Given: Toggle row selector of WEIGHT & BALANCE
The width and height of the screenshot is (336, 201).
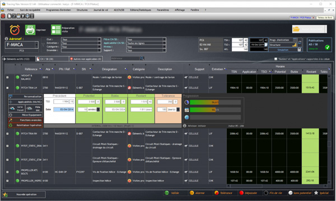Looking at the screenshot, I should [x=7, y=77].
